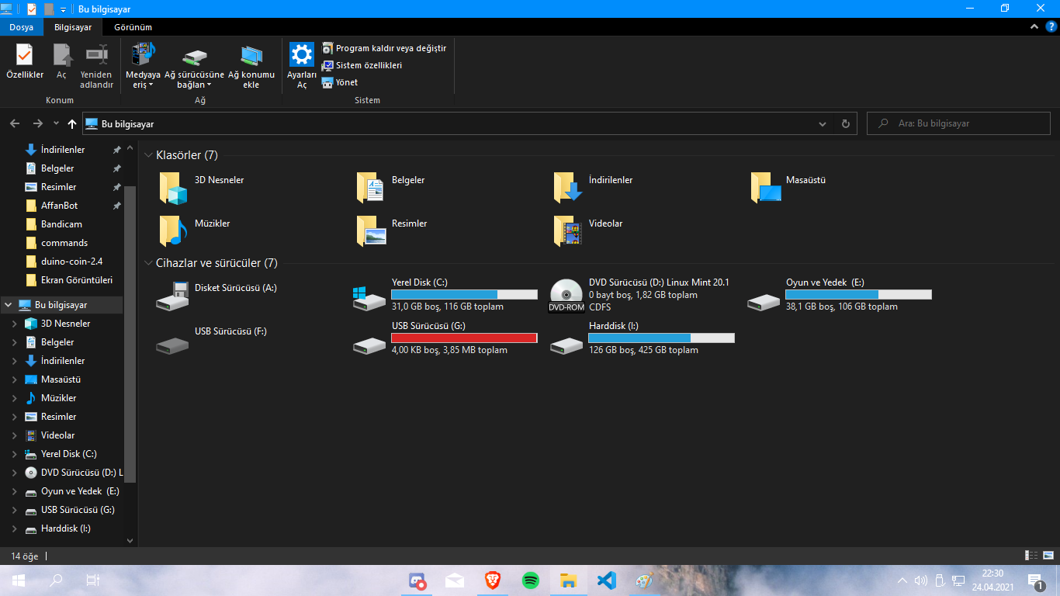Expand Müzikler node in sidebar tree

click(14, 398)
